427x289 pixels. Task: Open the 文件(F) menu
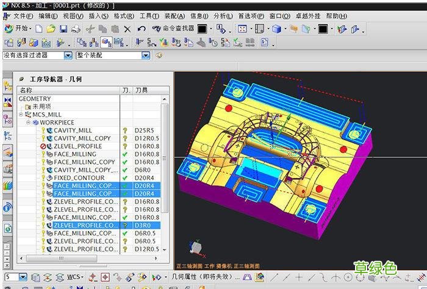[x=23, y=16]
